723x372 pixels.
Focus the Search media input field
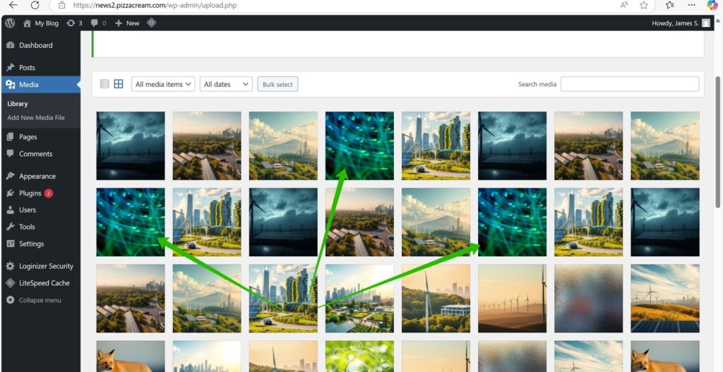point(629,84)
